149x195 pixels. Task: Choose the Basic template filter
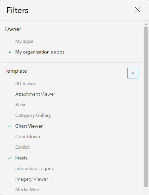pyautogui.click(x=21, y=105)
